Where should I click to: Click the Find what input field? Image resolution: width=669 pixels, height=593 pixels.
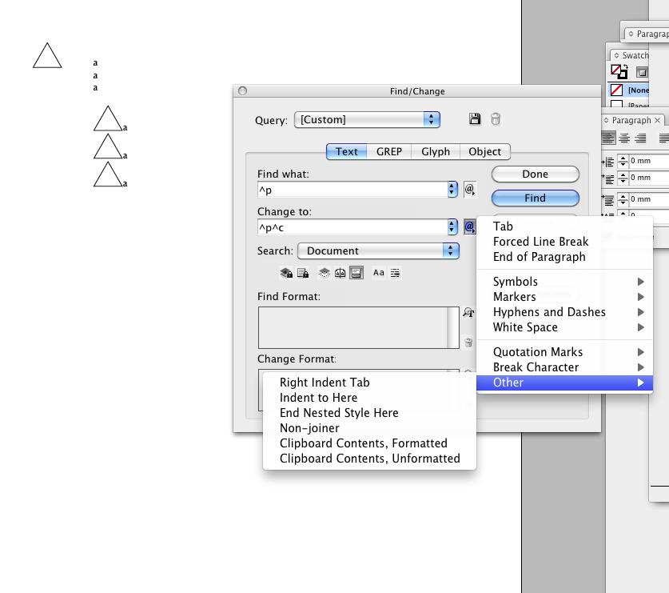click(352, 190)
